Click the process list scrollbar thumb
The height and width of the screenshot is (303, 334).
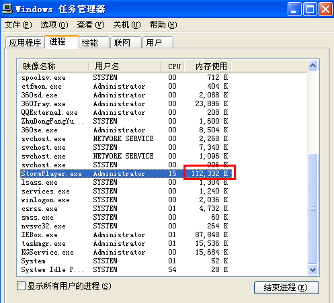click(x=312, y=208)
